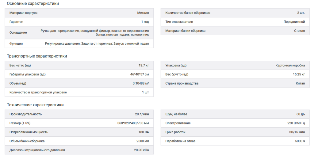The width and height of the screenshot is (314, 155).
Task: Select the Материал корпуса row
Action: point(79,13)
